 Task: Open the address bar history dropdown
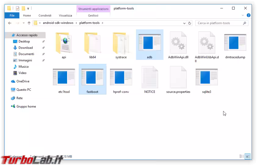184,23
